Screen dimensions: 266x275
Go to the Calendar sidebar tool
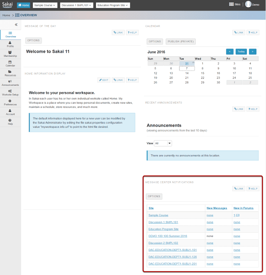pos(10,63)
